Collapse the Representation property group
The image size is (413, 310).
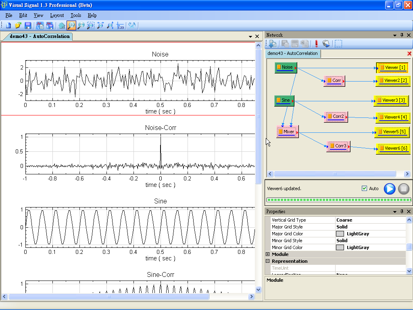click(x=268, y=261)
